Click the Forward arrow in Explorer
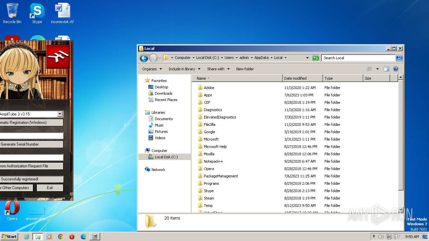The image size is (429, 241). coord(153,58)
